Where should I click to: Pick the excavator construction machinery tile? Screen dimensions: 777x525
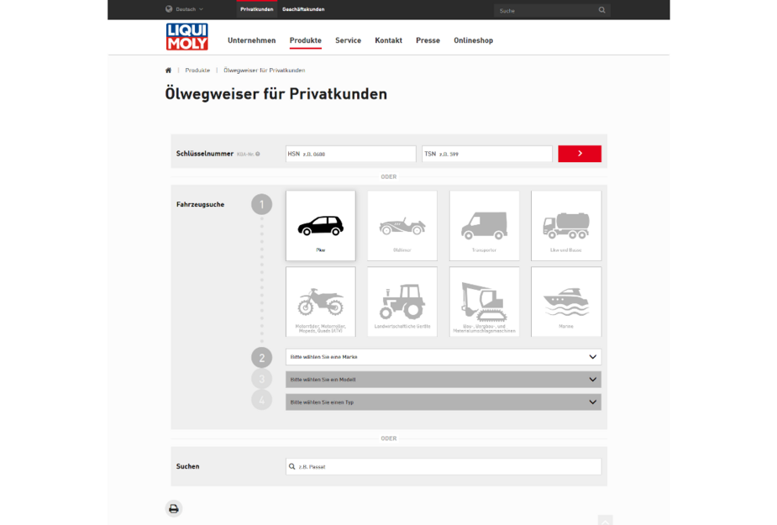484,302
